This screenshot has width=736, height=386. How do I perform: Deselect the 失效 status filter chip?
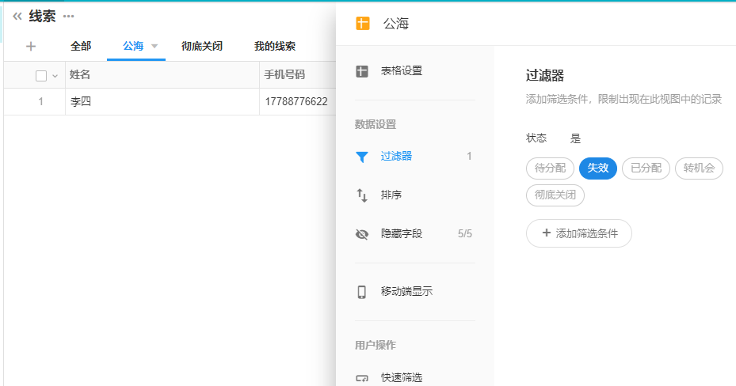tap(597, 168)
